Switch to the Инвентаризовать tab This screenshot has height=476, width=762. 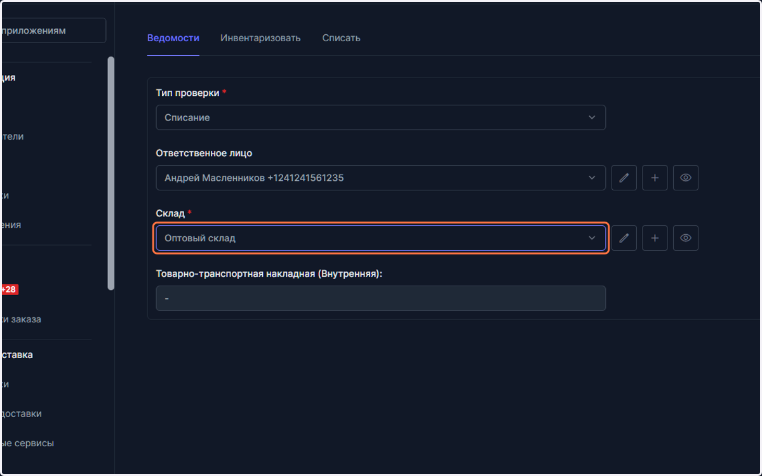pyautogui.click(x=260, y=38)
